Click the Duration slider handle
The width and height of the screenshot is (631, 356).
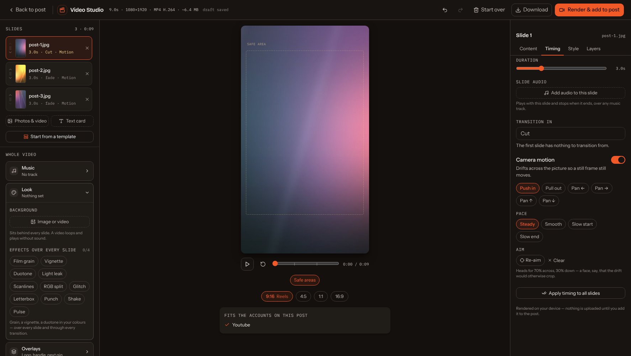[541, 68]
